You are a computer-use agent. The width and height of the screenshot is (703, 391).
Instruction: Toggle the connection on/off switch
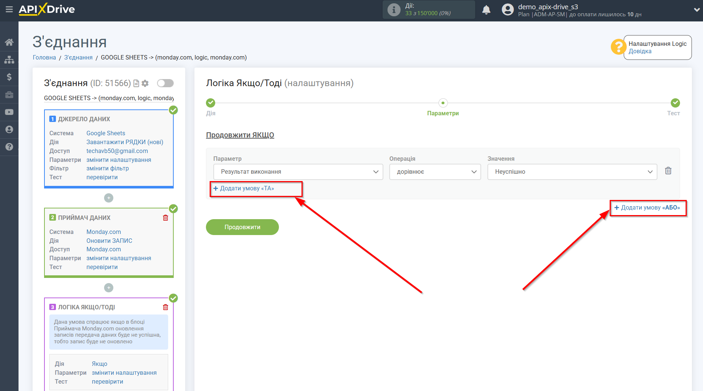coord(165,83)
